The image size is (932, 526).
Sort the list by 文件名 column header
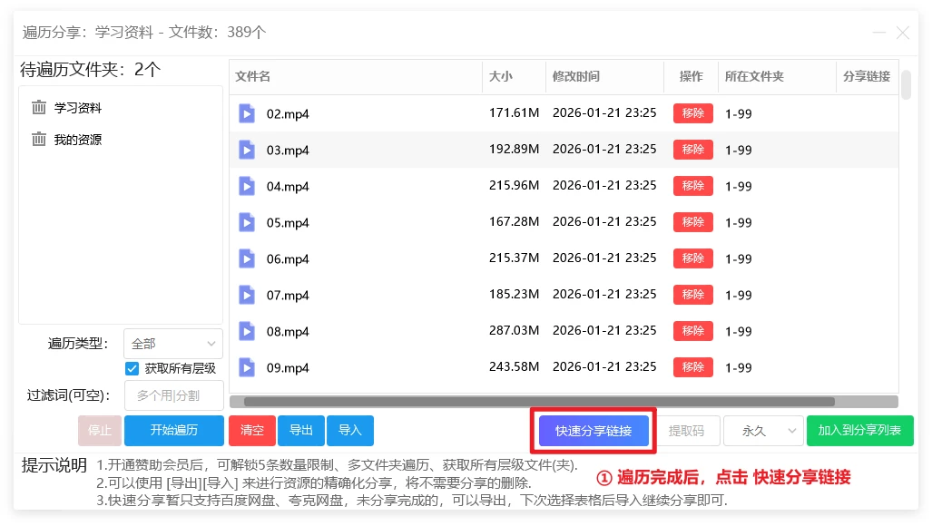coord(253,77)
